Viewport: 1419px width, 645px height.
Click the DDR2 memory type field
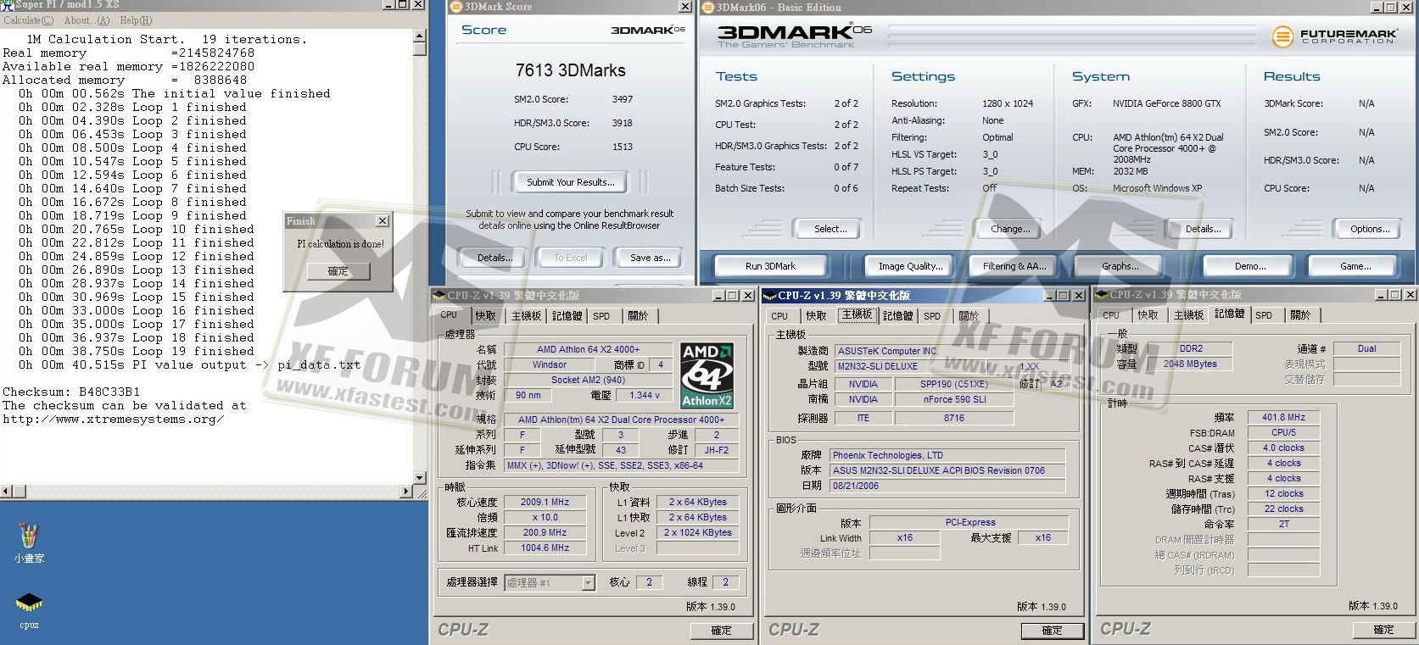click(1191, 348)
